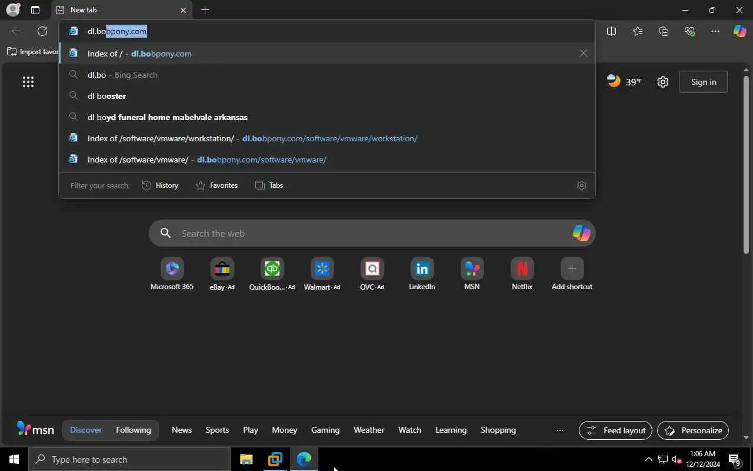This screenshot has height=471, width=753.
Task: Open vmware/workstation index suggestion
Action: 326,138
